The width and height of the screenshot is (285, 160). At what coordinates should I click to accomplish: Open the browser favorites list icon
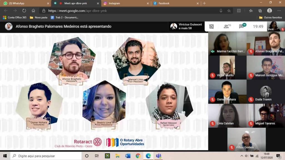[x=250, y=11]
